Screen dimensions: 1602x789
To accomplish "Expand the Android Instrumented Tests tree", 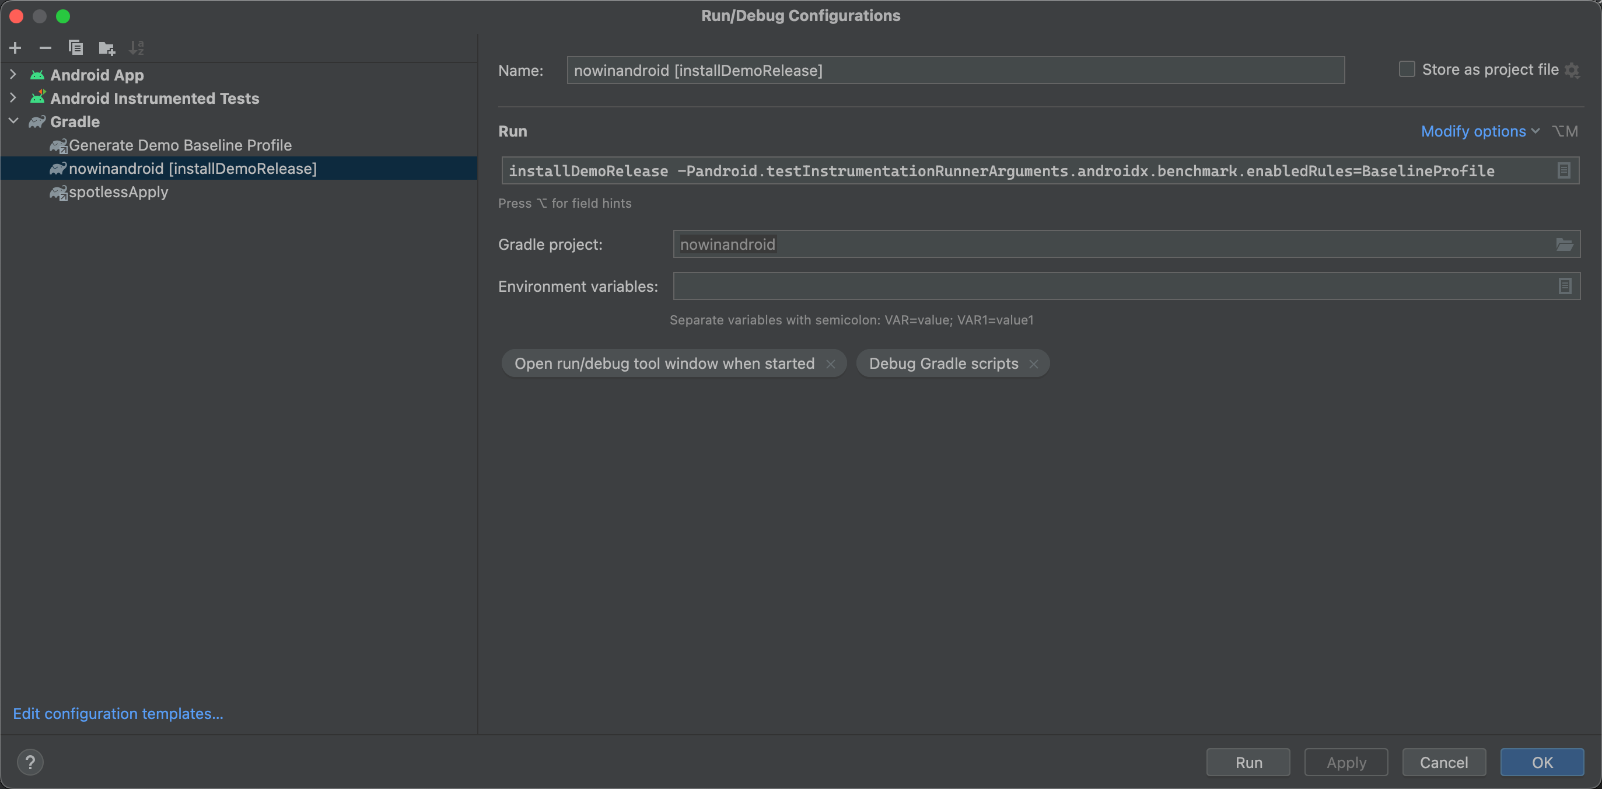I will (x=11, y=97).
